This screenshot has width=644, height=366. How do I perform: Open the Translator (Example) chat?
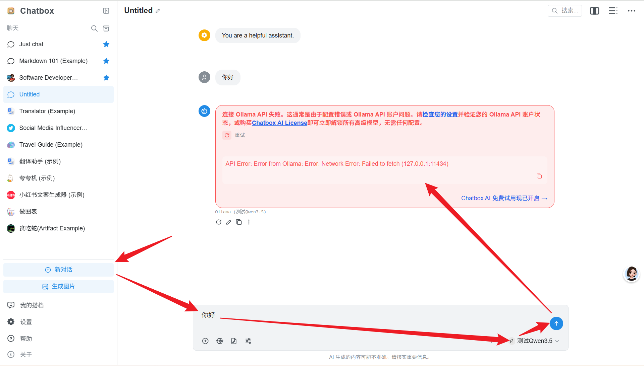58,111
